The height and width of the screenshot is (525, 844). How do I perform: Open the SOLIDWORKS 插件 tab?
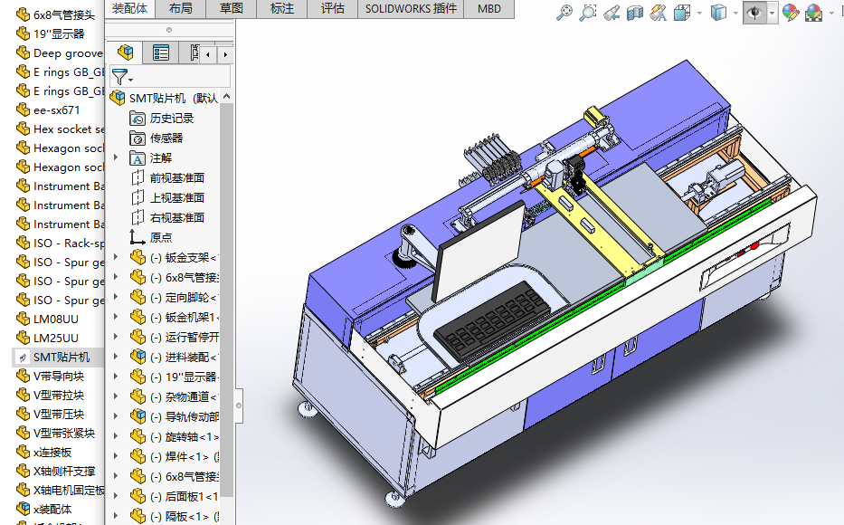(x=411, y=8)
